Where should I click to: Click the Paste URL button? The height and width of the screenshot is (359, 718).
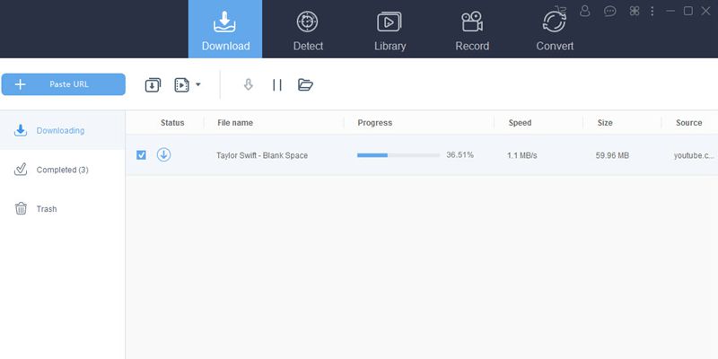point(63,84)
